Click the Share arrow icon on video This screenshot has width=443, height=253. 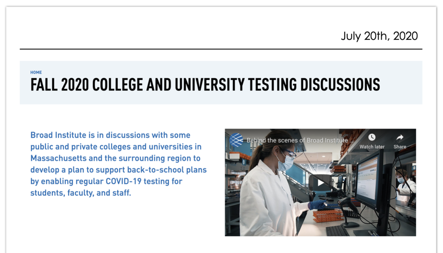point(400,137)
